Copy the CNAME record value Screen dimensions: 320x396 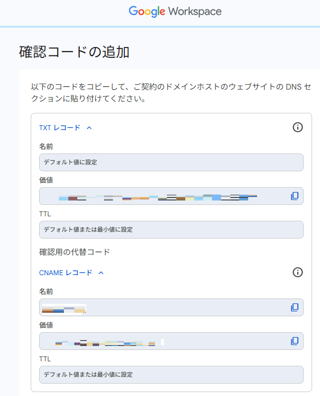pos(295,341)
